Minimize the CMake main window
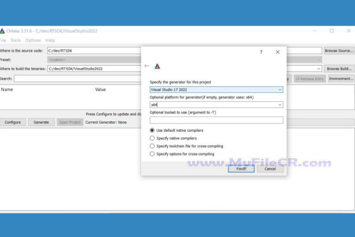355x237 pixels. click(x=315, y=31)
